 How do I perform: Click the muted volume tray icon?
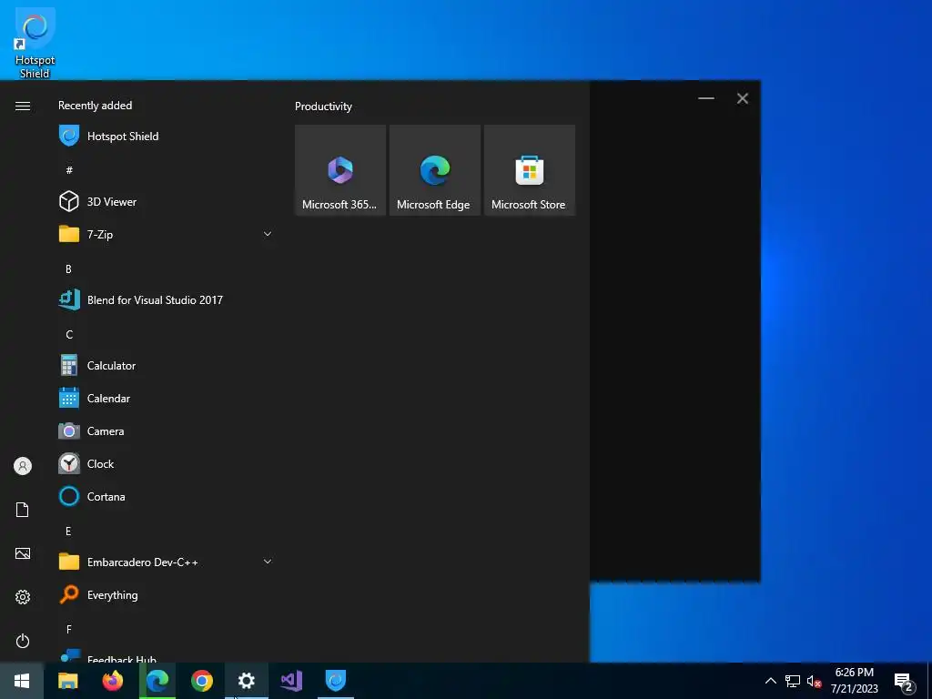coord(814,681)
